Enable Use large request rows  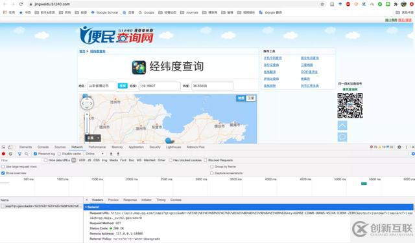3,167
